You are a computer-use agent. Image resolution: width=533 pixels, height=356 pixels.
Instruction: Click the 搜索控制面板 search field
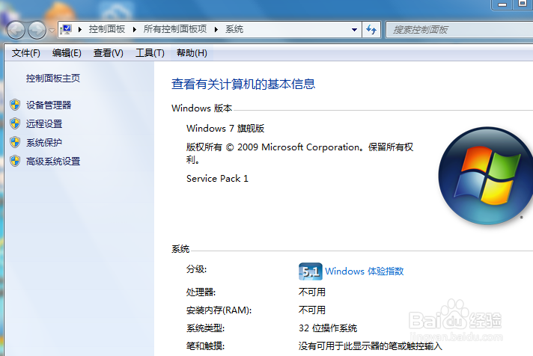[460, 30]
